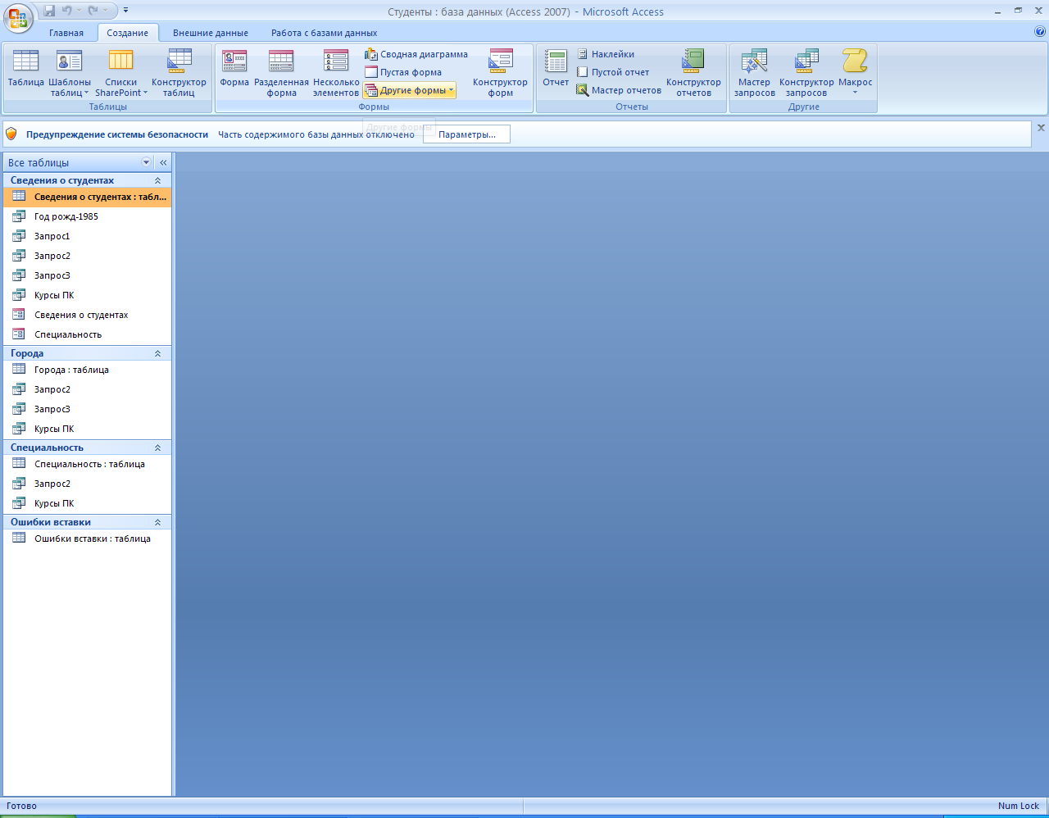Open Списки SharePoint dropdown
This screenshot has width=1049, height=818.
pos(121,72)
